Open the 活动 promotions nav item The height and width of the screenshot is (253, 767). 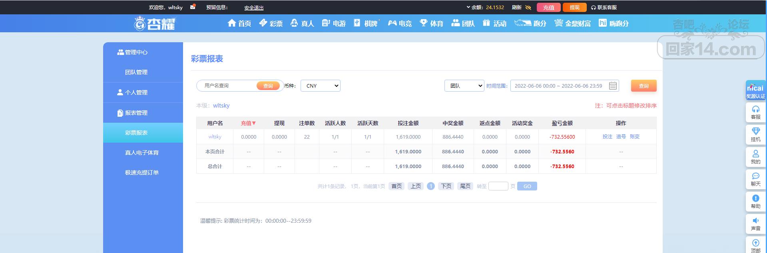(494, 24)
